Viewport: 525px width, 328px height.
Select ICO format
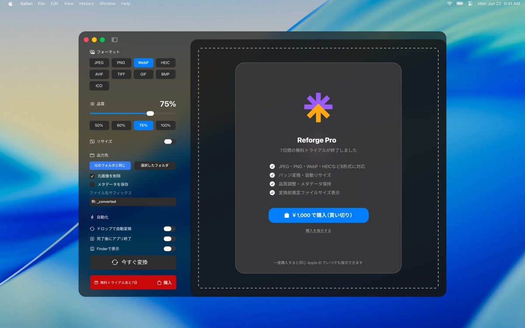pos(99,86)
